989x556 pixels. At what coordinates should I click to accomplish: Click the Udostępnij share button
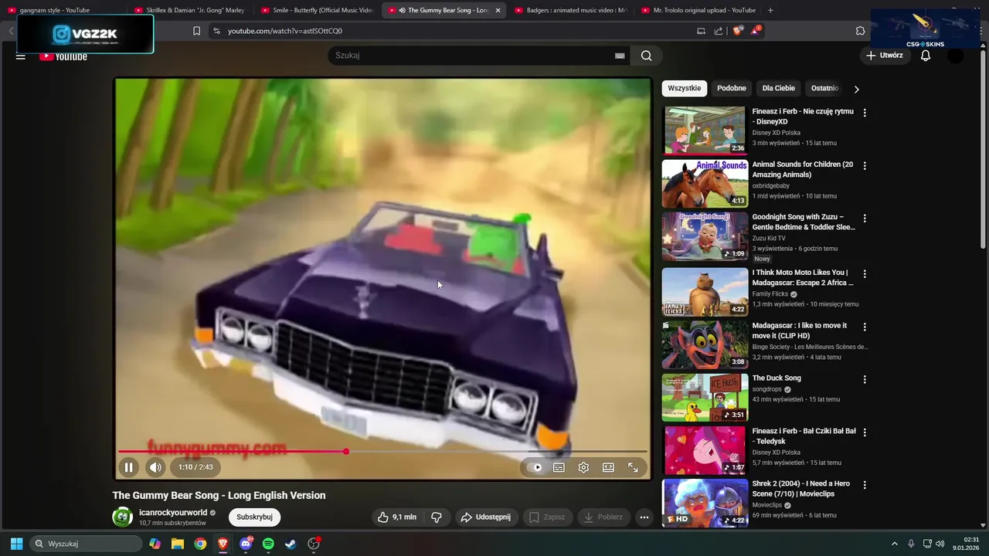tap(486, 517)
